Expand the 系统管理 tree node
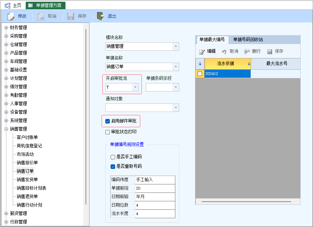313x227 pixels. [x=6, y=120]
